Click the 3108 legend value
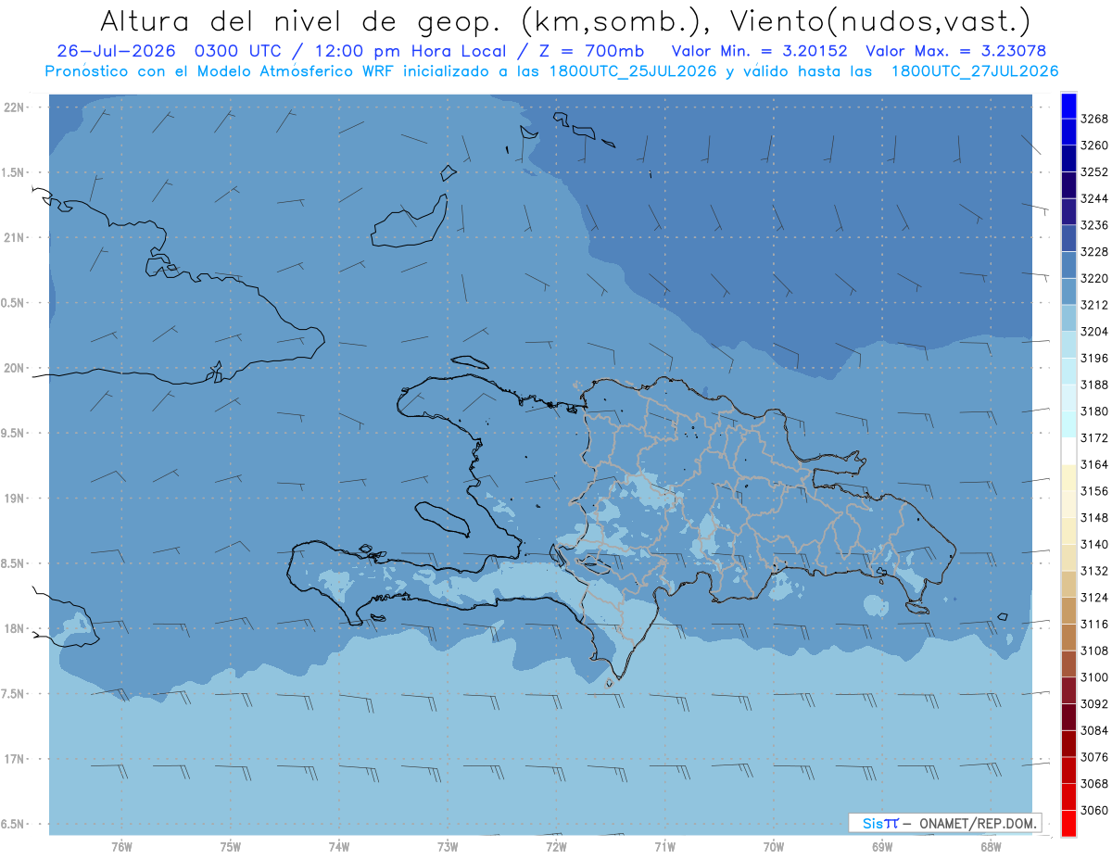This screenshot has width=1112, height=859. (1094, 651)
